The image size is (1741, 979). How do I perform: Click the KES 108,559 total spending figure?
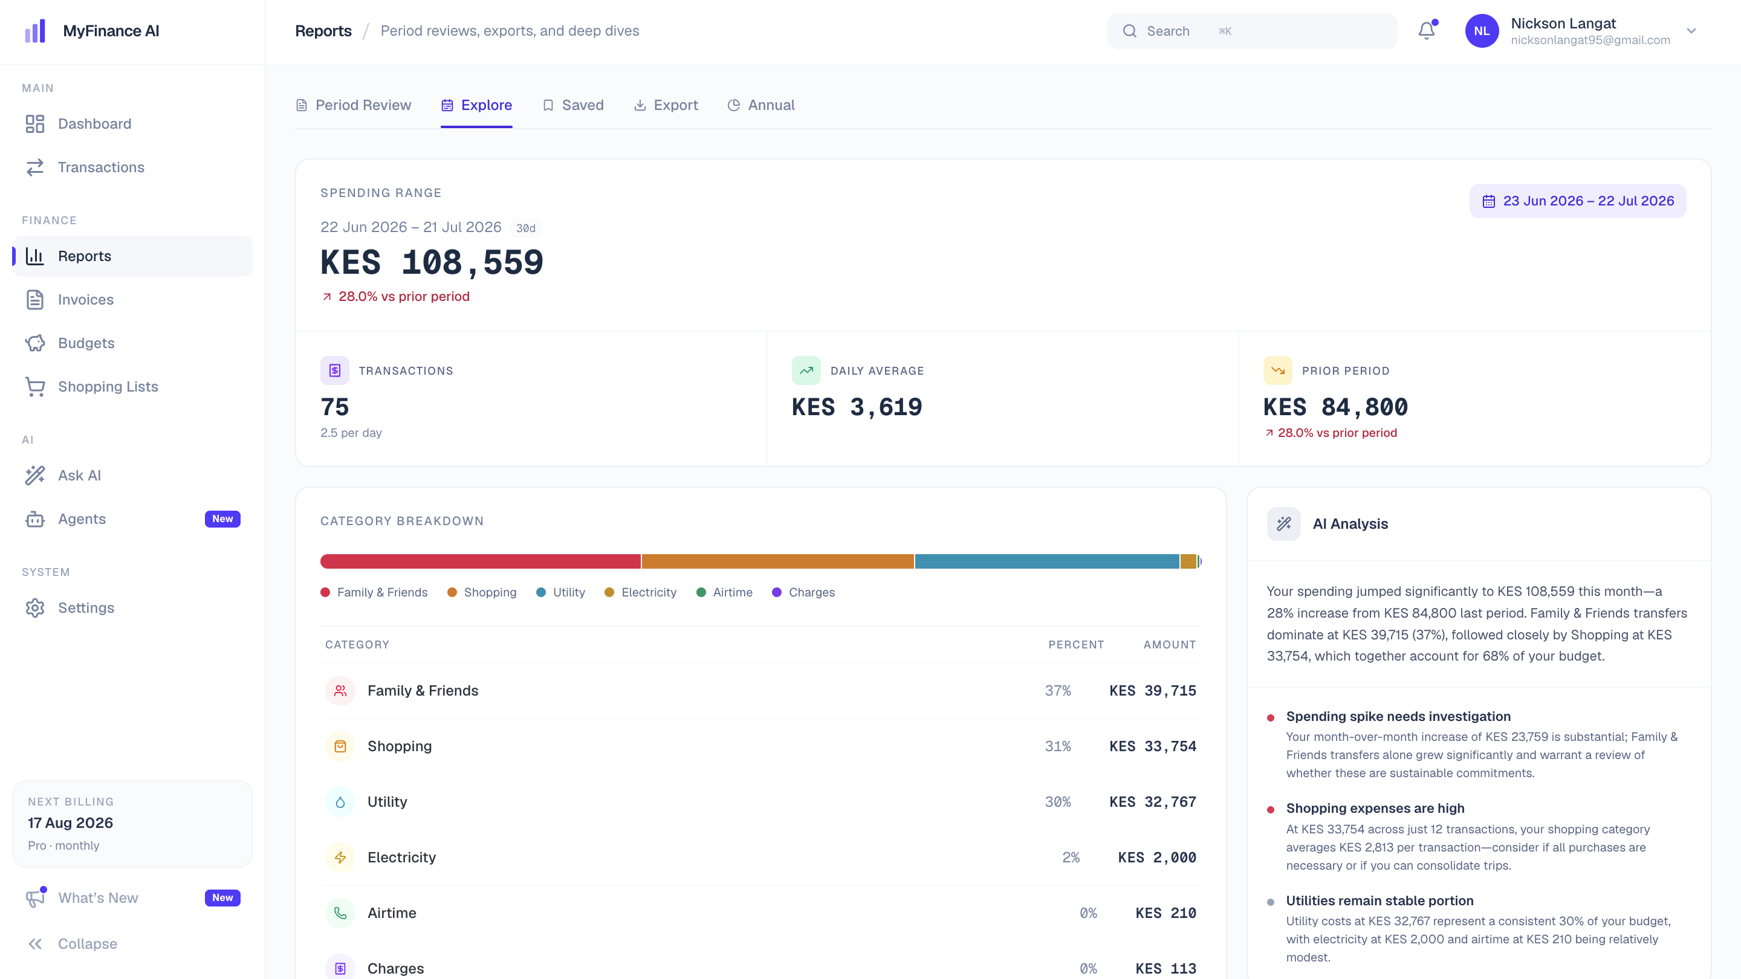[431, 263]
